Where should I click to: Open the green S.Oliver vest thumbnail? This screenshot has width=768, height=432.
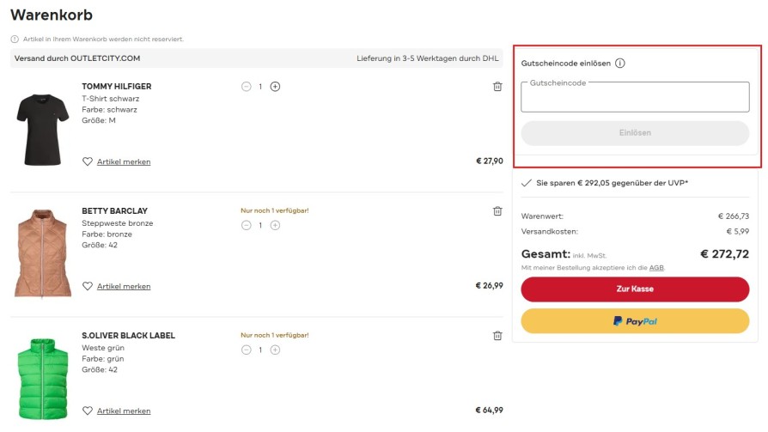point(43,379)
